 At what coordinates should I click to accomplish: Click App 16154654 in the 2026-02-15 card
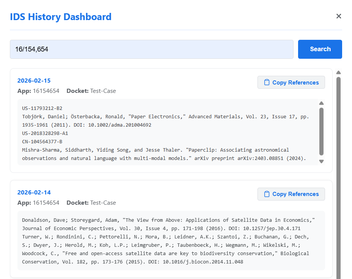pos(38,91)
